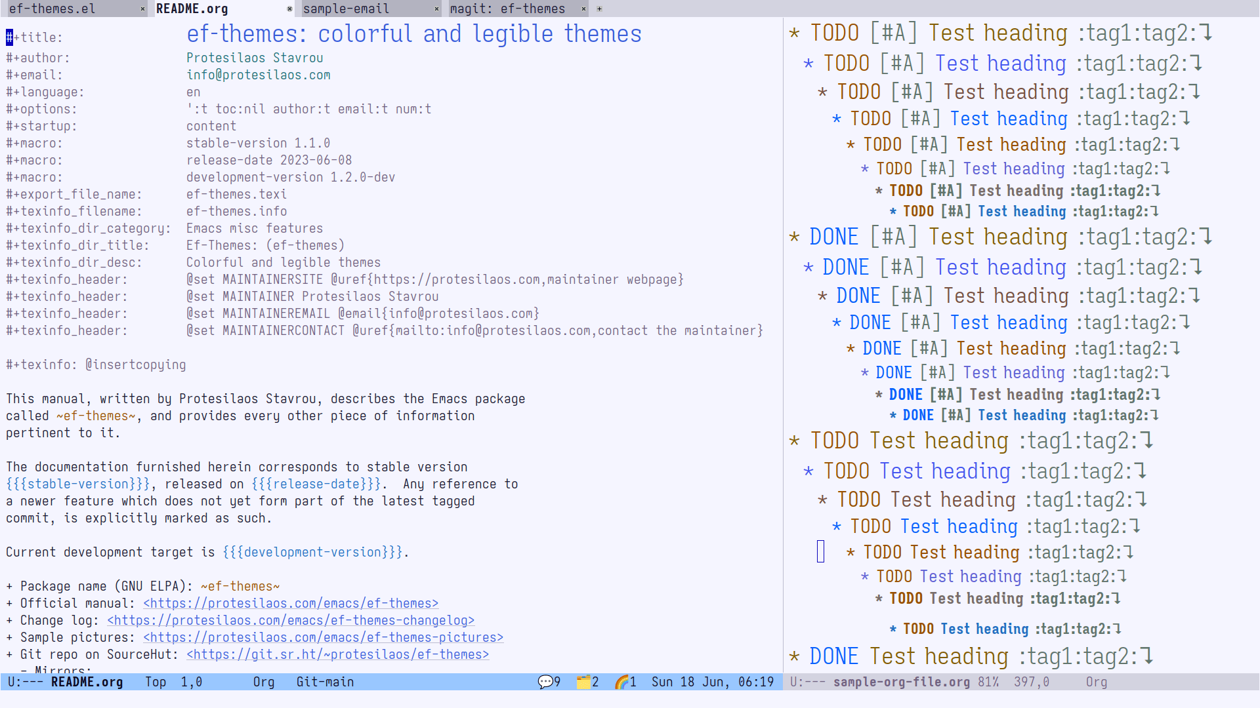Expand fold arrow of first top-level TODO [#A] heading
Screen dimensions: 1260x708
(1206, 33)
